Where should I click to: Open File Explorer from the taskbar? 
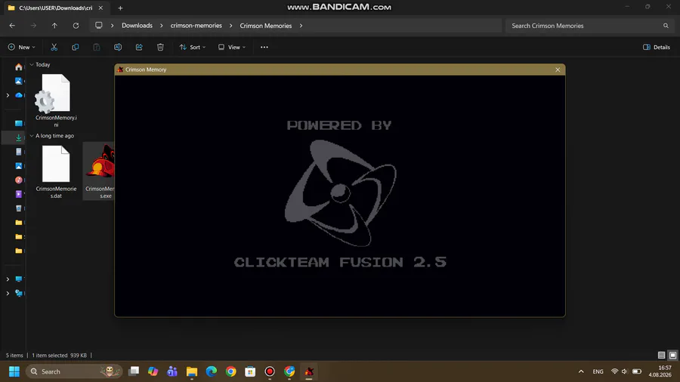coord(192,371)
